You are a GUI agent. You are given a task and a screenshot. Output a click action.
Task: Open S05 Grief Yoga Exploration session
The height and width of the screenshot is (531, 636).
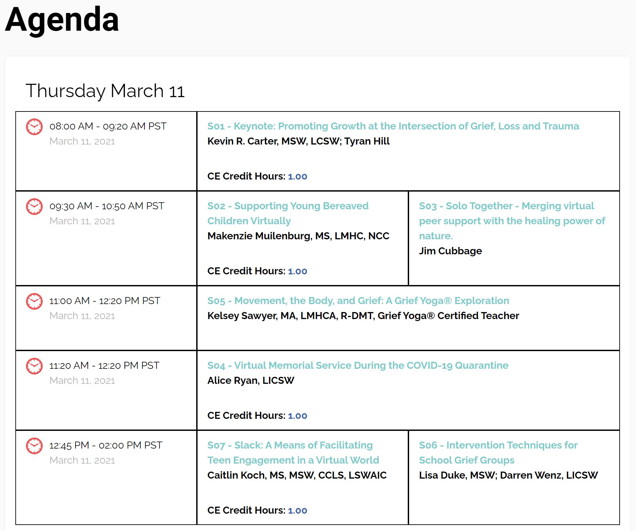358,301
